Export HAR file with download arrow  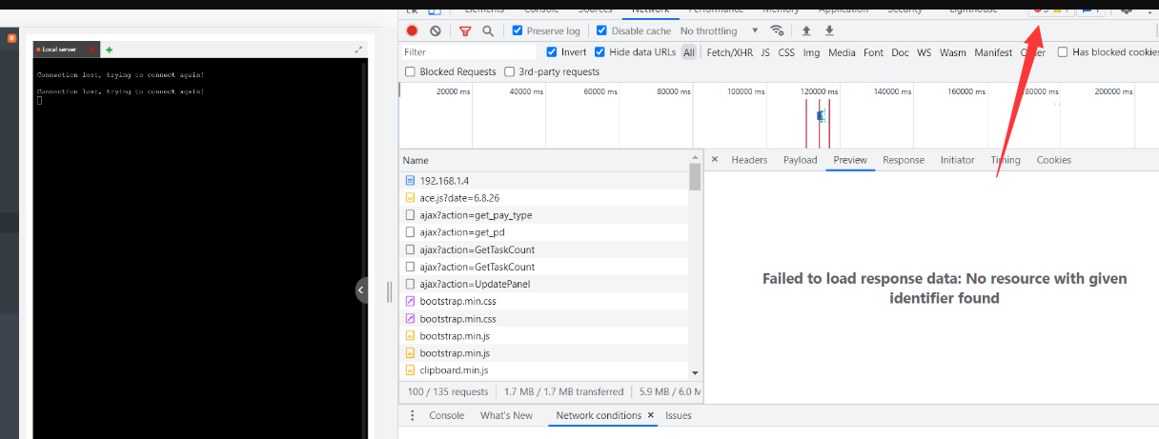[x=829, y=30]
